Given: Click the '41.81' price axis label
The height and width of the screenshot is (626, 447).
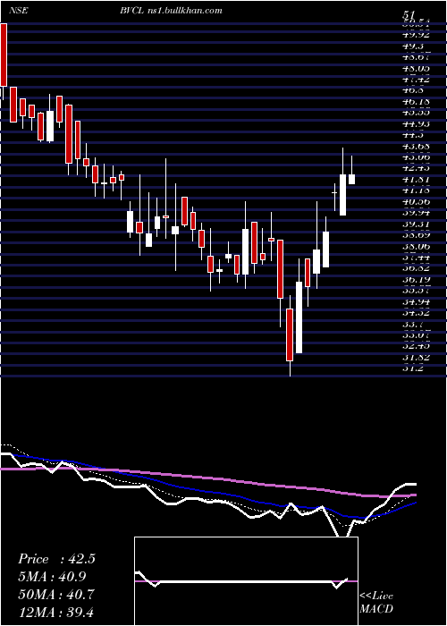Looking at the screenshot, I should coord(417,180).
